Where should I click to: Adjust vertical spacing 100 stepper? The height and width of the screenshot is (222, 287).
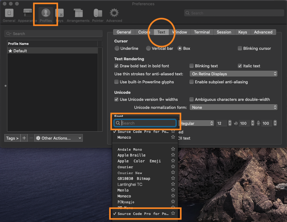(x=275, y=123)
